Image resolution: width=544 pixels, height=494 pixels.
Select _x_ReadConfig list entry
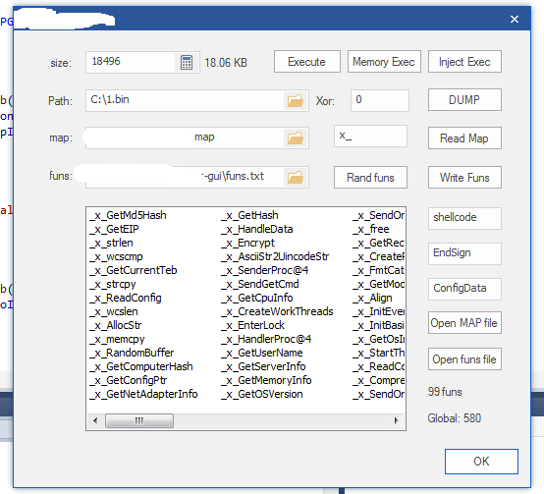(126, 298)
